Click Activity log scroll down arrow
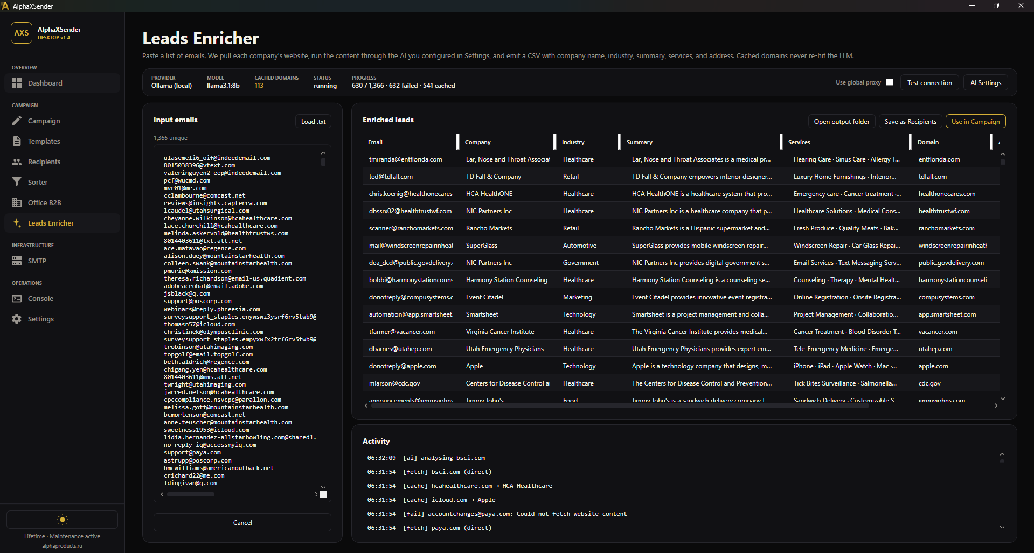Image resolution: width=1034 pixels, height=553 pixels. pos(1002,527)
